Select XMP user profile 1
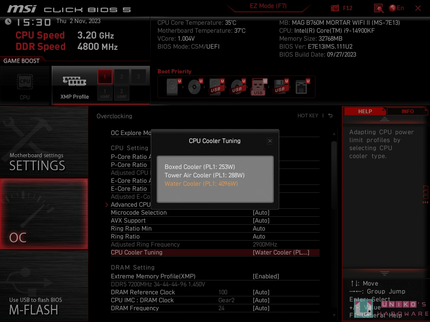 (105, 93)
